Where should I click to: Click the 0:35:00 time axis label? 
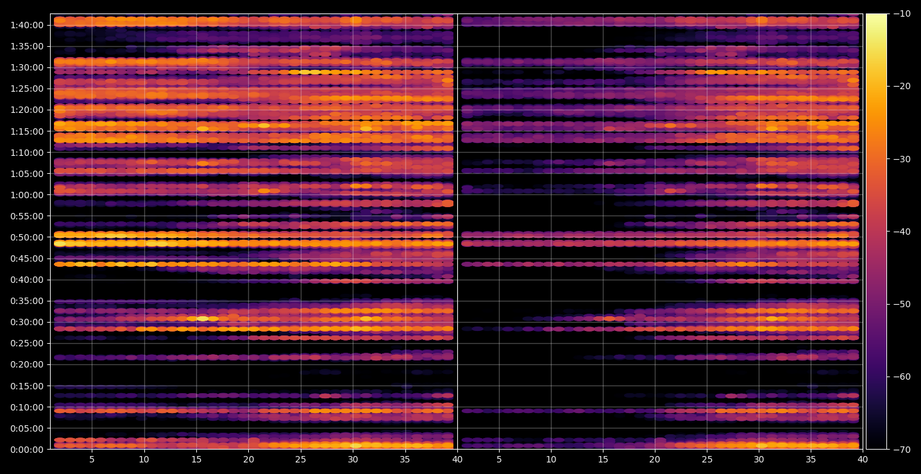click(x=27, y=301)
